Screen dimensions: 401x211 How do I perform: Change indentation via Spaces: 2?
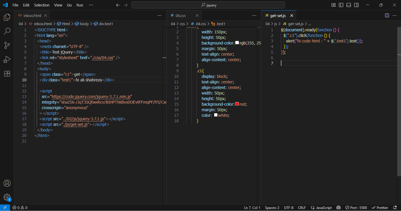pyautogui.click(x=272, y=207)
